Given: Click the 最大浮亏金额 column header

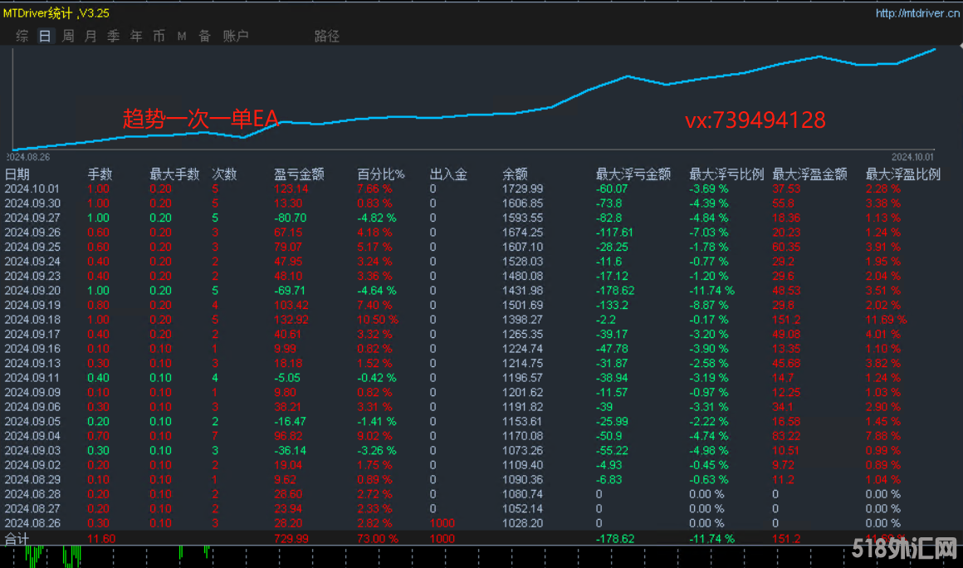Looking at the screenshot, I should click(x=633, y=174).
